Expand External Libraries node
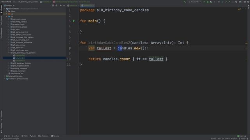 [x=4, y=76]
